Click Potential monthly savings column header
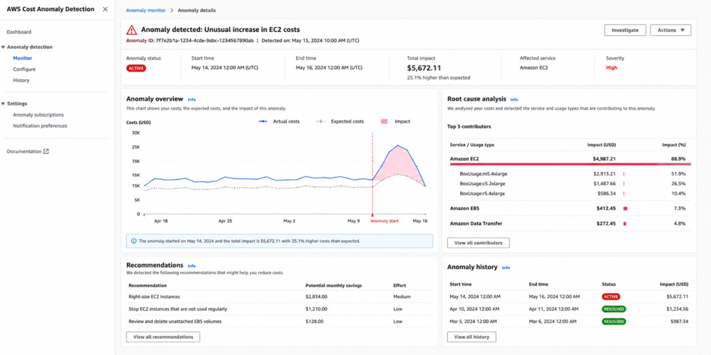Image resolution: width=711 pixels, height=355 pixels. (334, 286)
